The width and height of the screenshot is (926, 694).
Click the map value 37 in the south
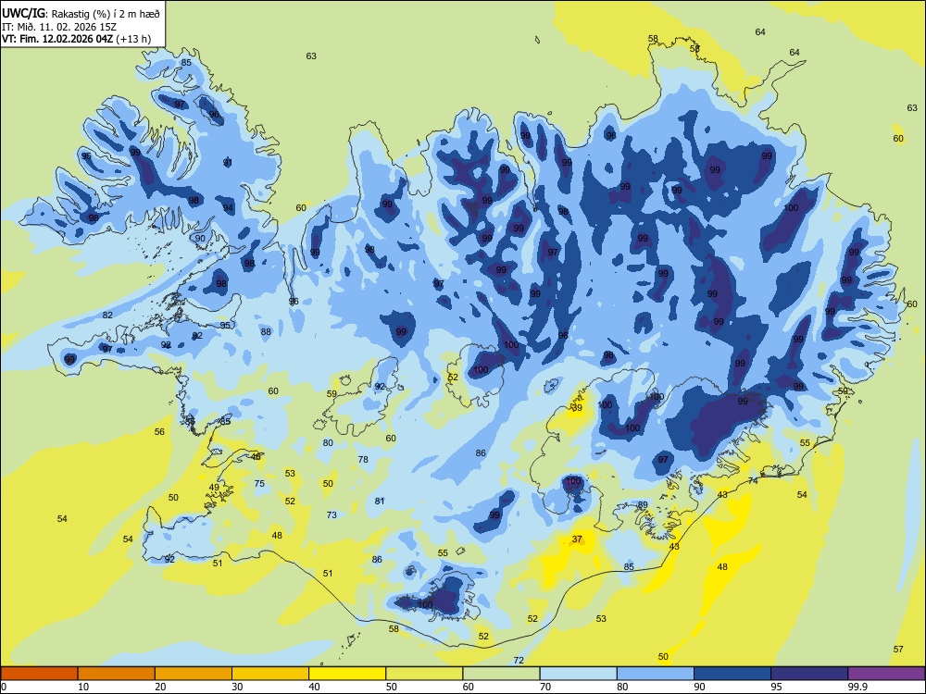pyautogui.click(x=577, y=539)
